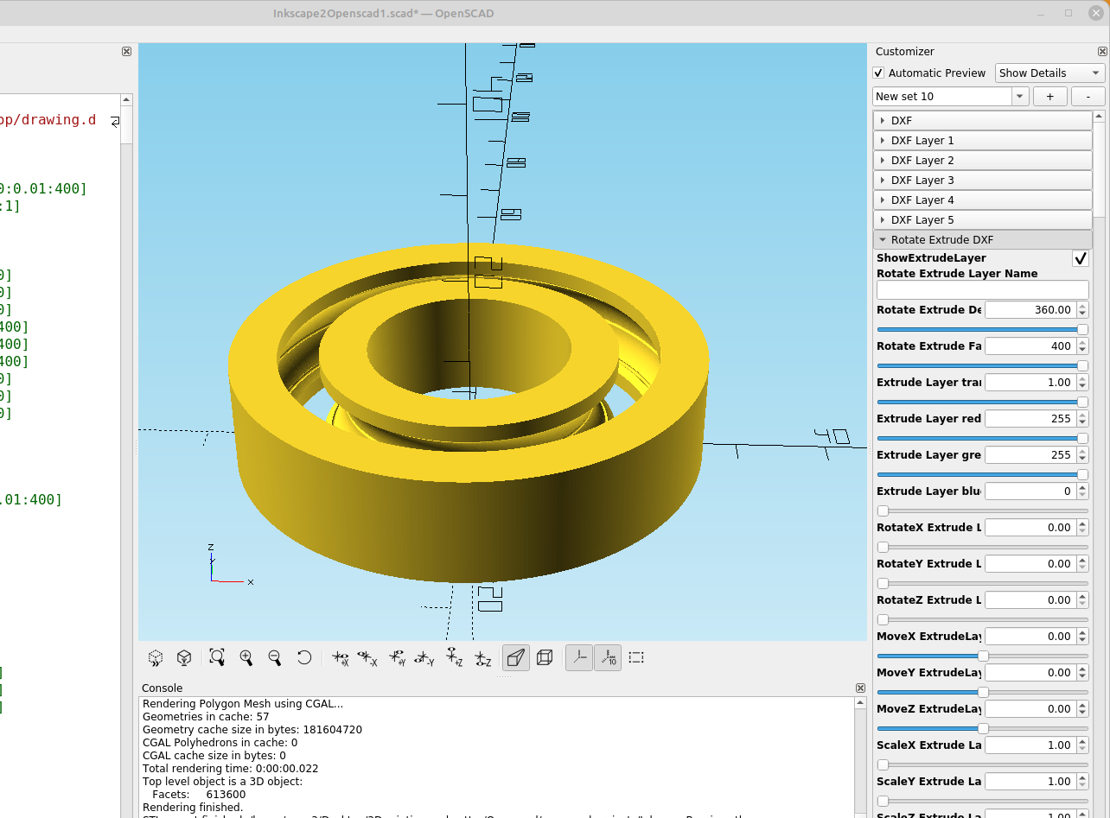The image size is (1110, 818).
Task: Uncheck Automatic Preview
Action: [877, 73]
